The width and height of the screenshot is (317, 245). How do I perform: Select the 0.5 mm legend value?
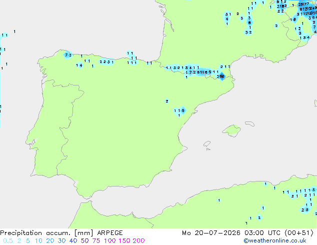(x=8, y=241)
